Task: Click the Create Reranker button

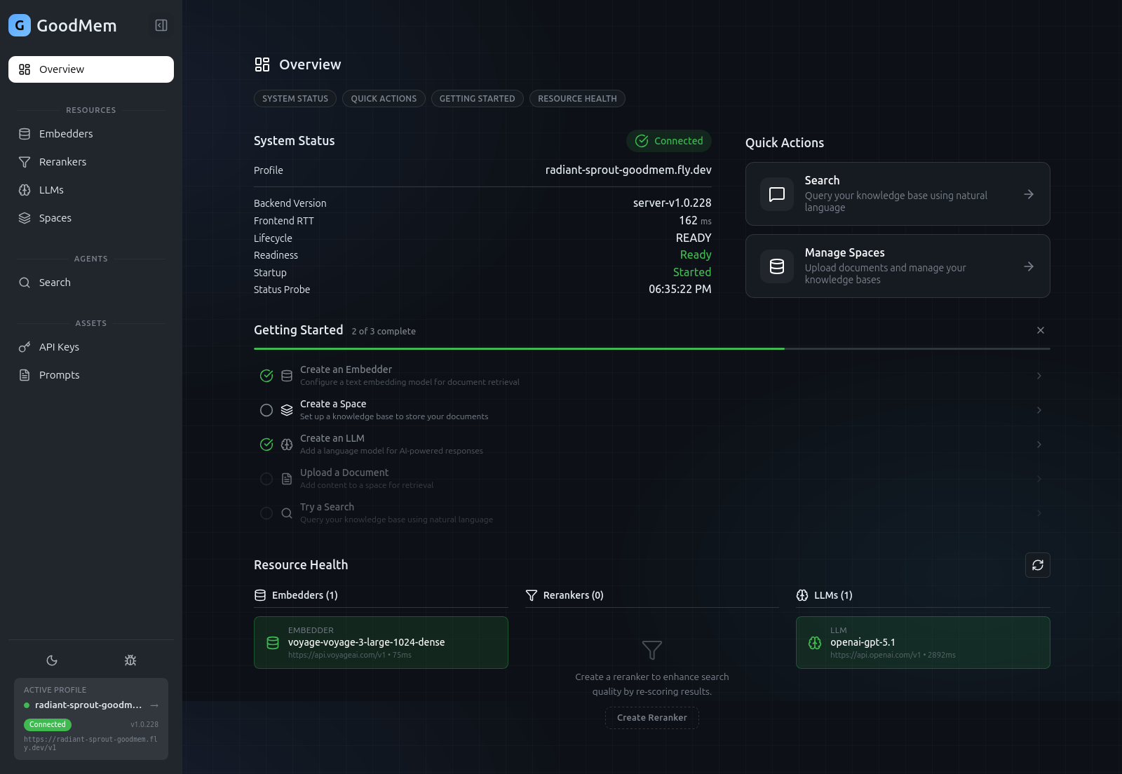Action: click(x=651, y=717)
